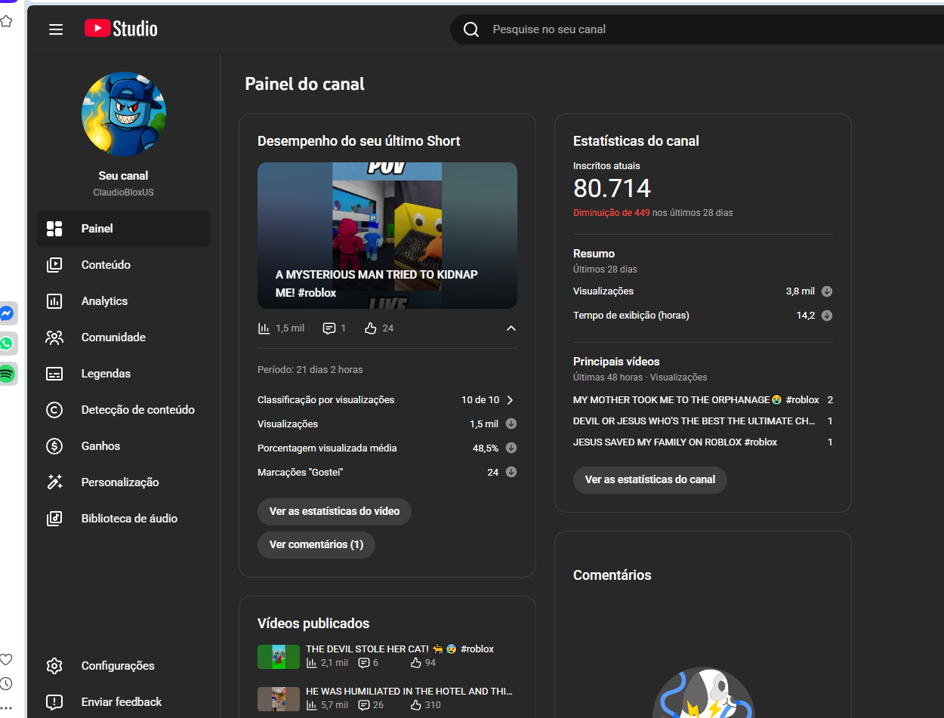Click the Ganhos dollar sign icon
This screenshot has height=718, width=944.
click(x=54, y=446)
